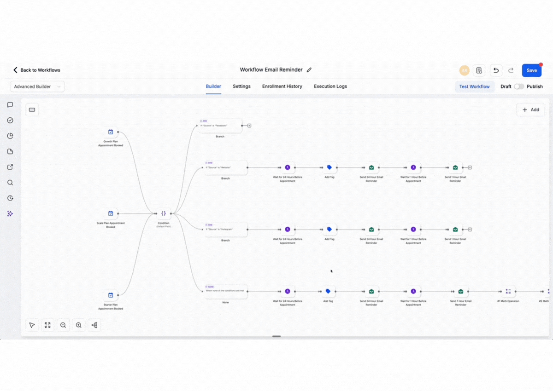Open the external share sidebar icon

(10, 167)
